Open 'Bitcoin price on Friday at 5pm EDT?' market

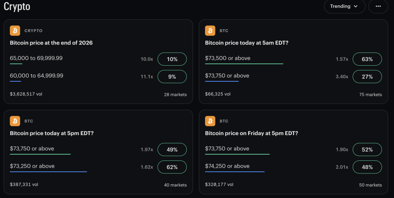point(252,133)
